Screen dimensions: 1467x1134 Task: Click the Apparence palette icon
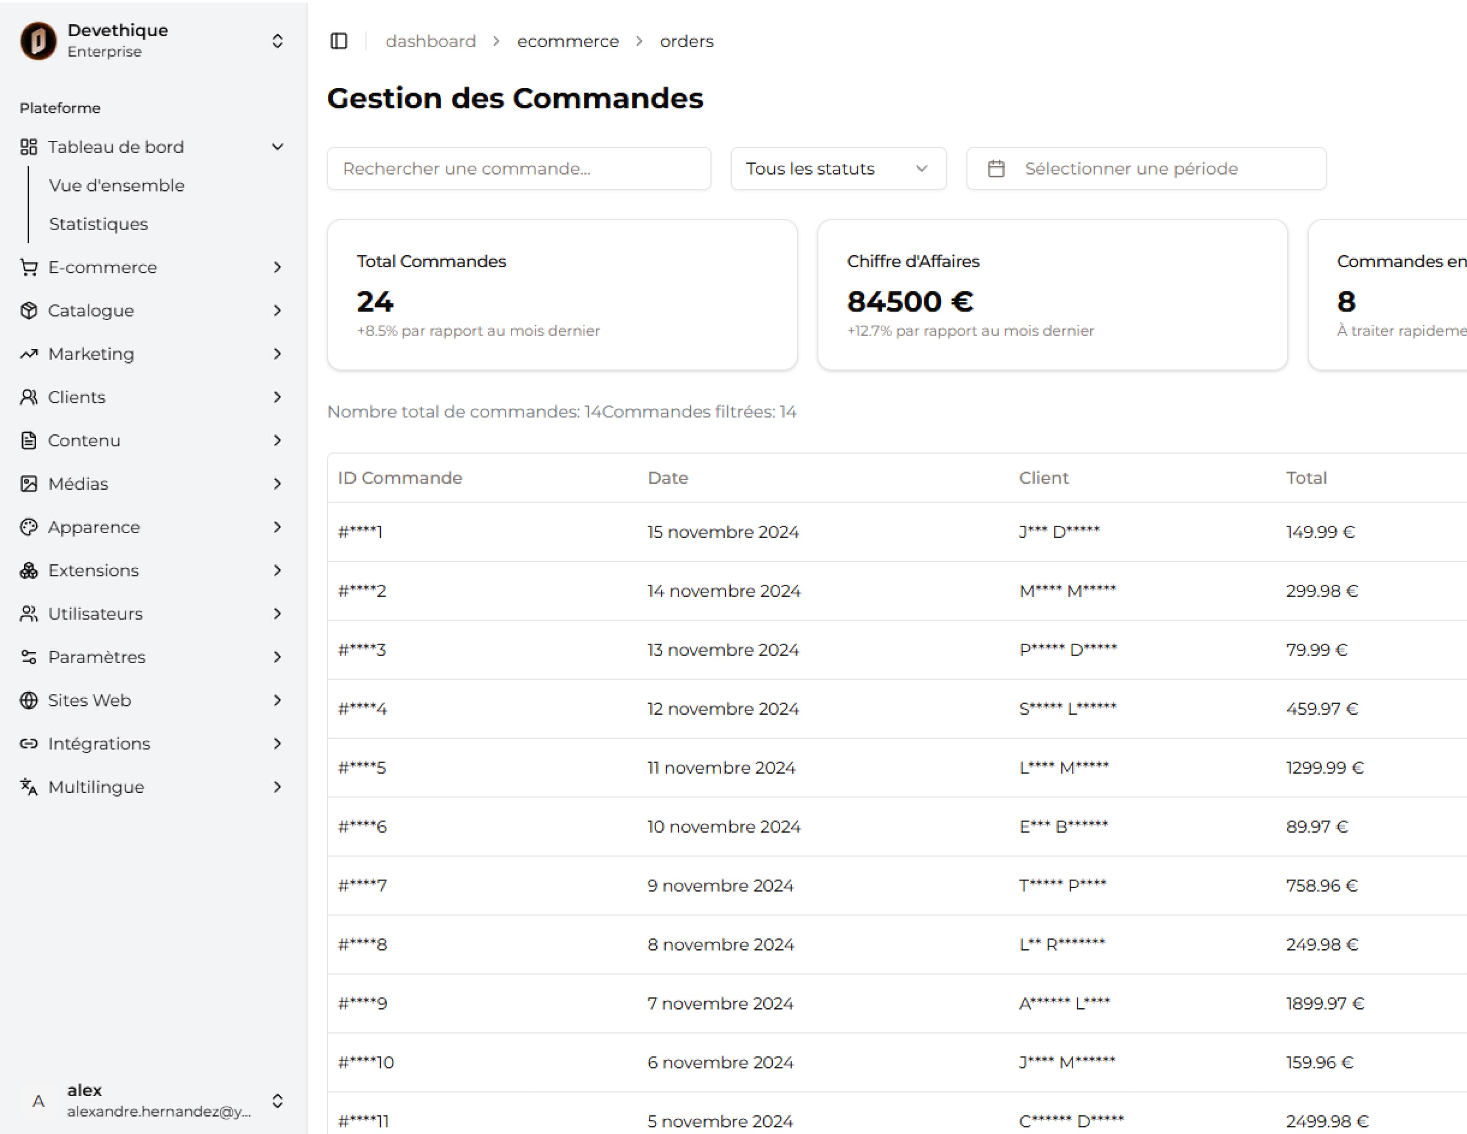[x=28, y=527]
